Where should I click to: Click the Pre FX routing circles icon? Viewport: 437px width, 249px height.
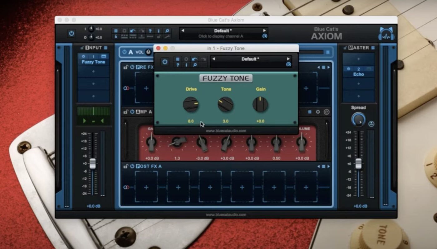pyautogui.click(x=126, y=88)
